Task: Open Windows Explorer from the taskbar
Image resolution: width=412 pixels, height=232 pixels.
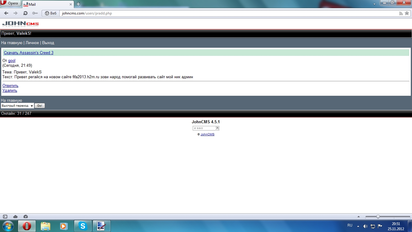Action: click(46, 226)
